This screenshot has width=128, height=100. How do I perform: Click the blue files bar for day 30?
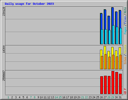[116, 19]
